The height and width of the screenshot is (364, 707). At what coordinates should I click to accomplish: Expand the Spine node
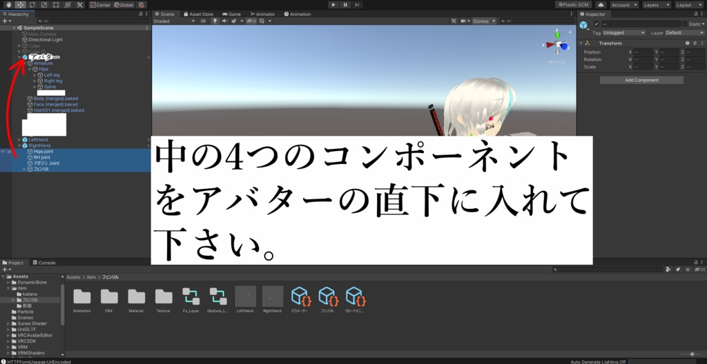point(35,87)
